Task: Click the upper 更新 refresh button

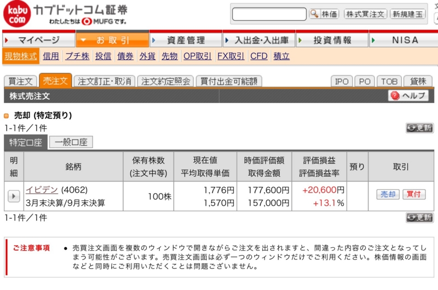Action: (419, 128)
